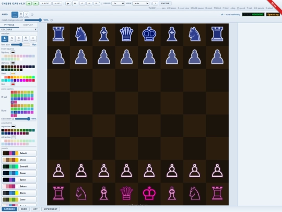Click the fast-forward button in toolbar
The height and width of the screenshot is (212, 282).
[75, 4]
